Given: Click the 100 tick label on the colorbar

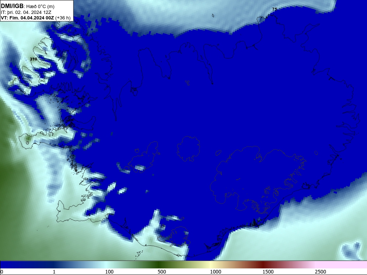Looking at the screenshot, I should tap(109, 272).
